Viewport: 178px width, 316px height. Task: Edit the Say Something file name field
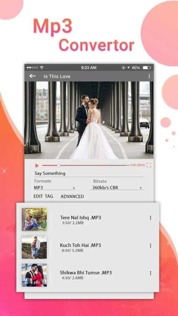click(x=89, y=173)
